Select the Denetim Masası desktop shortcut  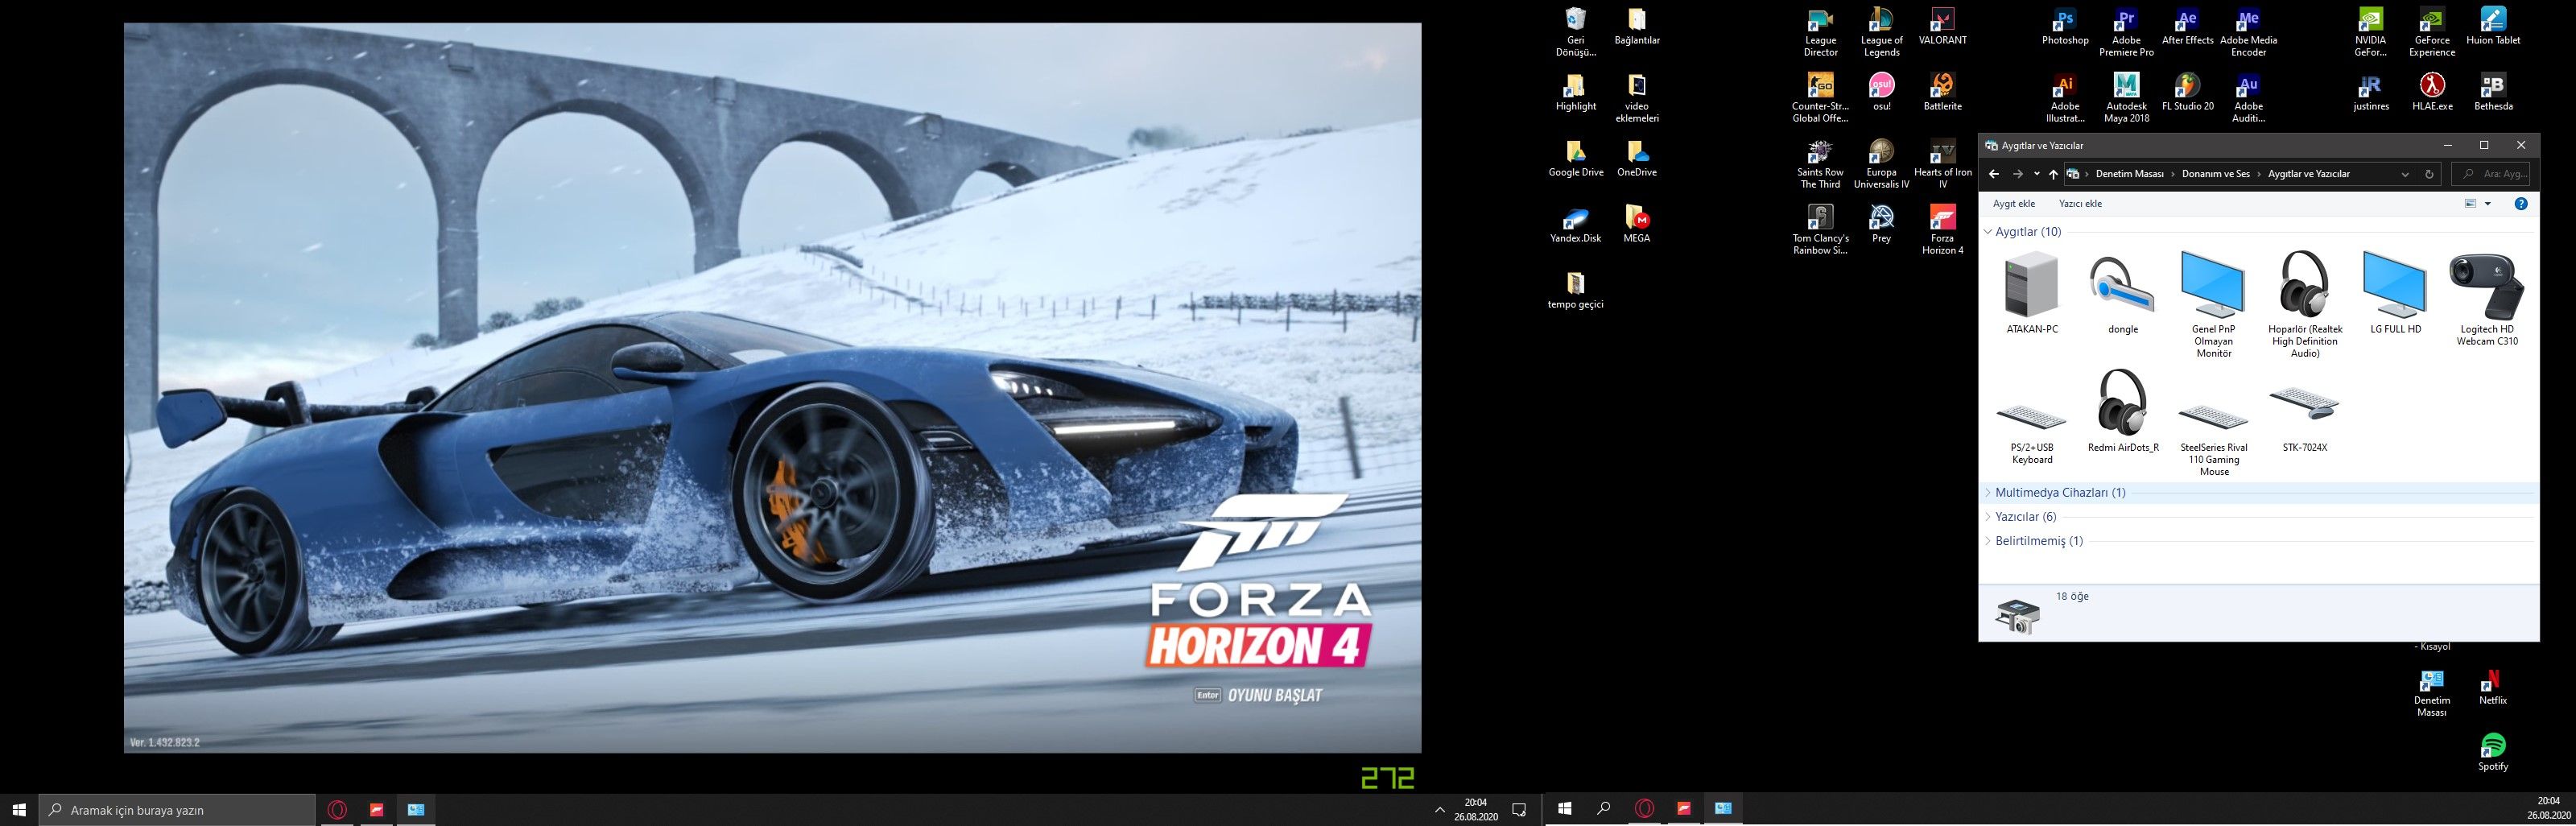[x=2432, y=693]
